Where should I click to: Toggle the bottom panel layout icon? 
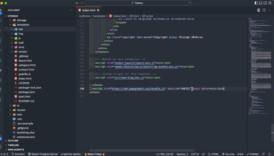[261, 3]
